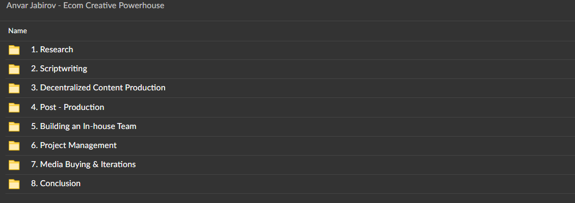Screen dimensions: 575x203
Task: Open the 1. Research folder name
Action: [52, 50]
